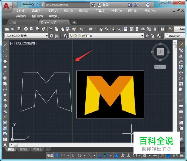Switch to the 开始 tab
Screen dimensions: 187x161
pyautogui.click(x=13, y=22)
